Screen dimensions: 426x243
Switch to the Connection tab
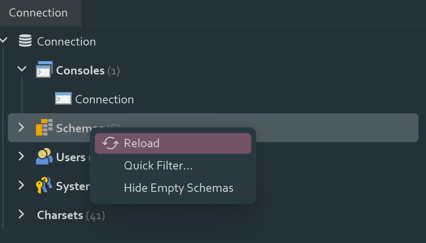[39, 13]
